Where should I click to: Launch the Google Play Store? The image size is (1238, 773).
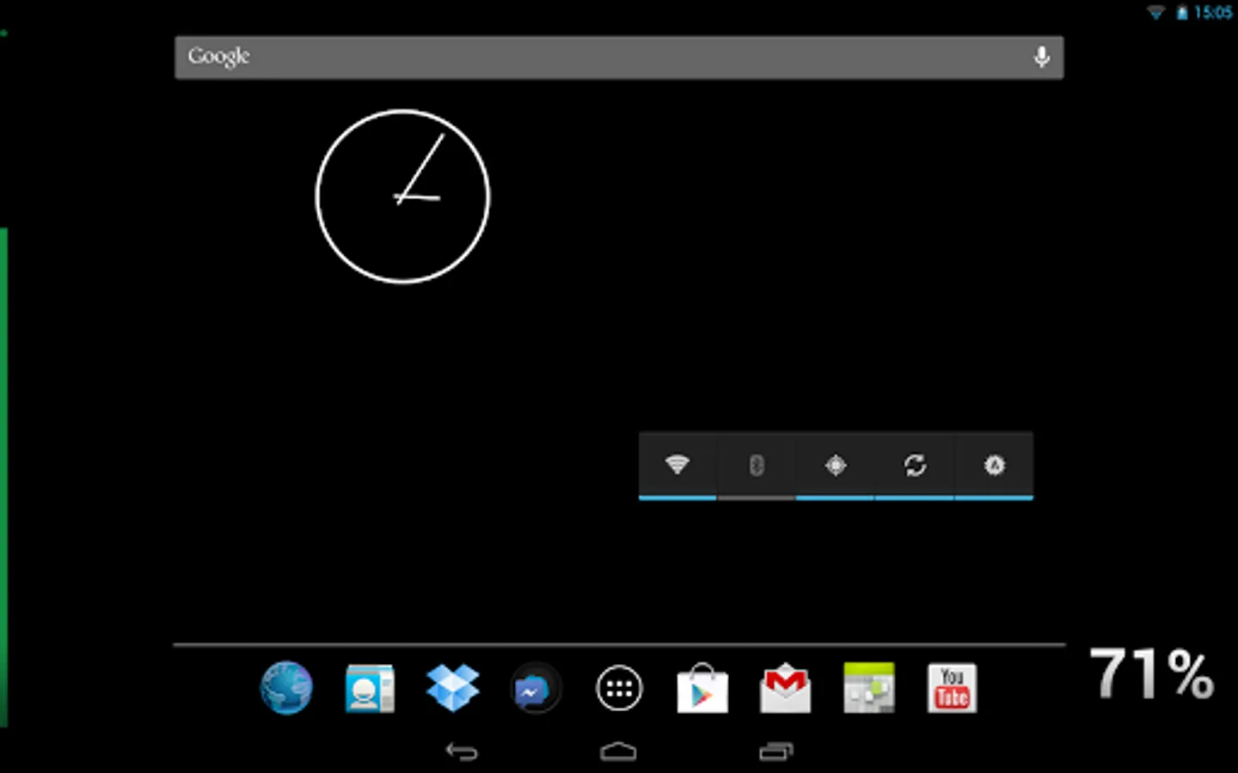702,688
